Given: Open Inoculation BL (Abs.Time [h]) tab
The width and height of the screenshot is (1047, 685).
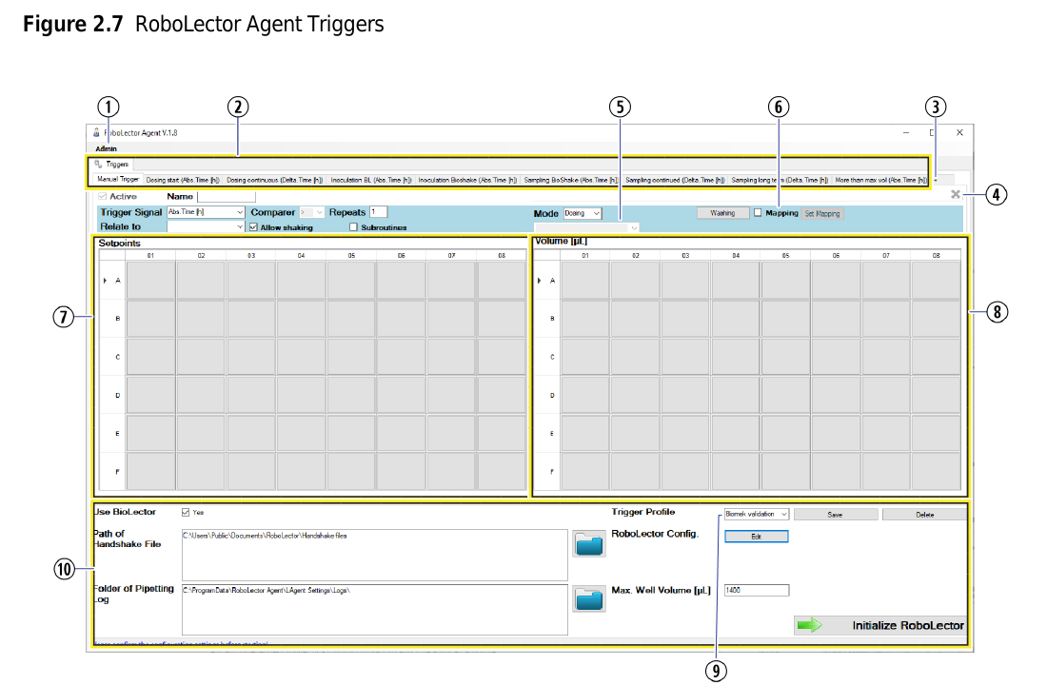Looking at the screenshot, I should [x=370, y=180].
